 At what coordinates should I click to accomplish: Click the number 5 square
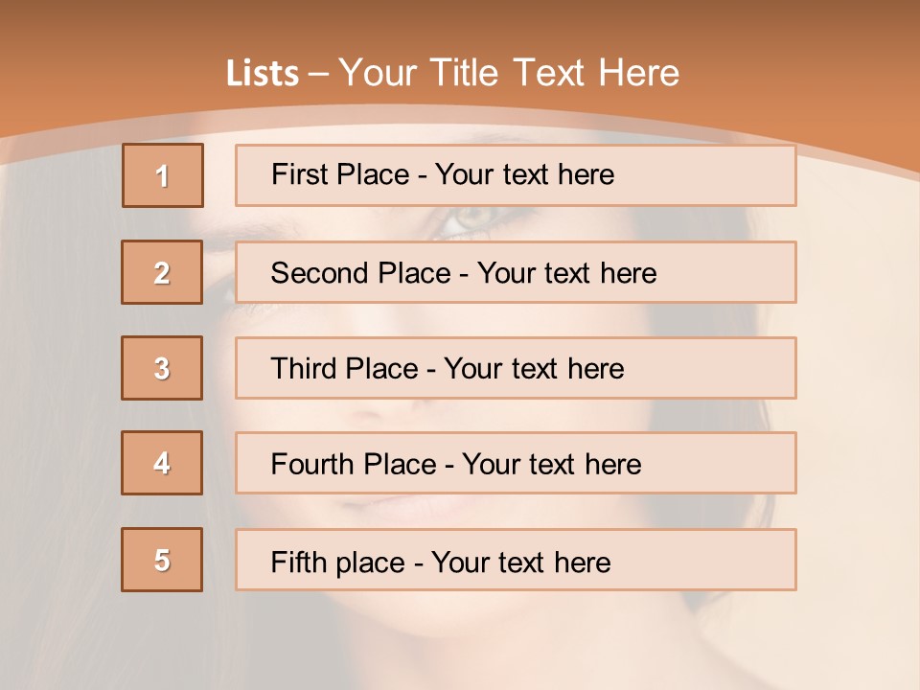[162, 560]
